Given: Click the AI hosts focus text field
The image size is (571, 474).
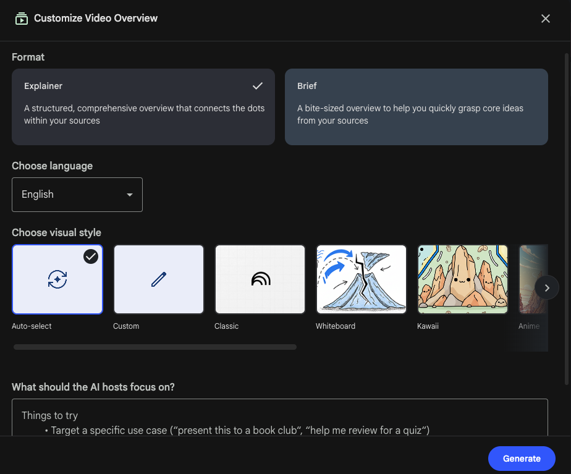Looking at the screenshot, I should coord(279,423).
